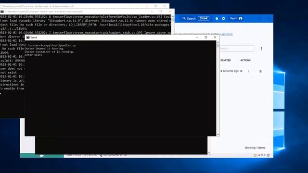Open Docker Desktop settings gear
Image resolution: width=308 pixels, height=173 pixels.
tap(223, 18)
